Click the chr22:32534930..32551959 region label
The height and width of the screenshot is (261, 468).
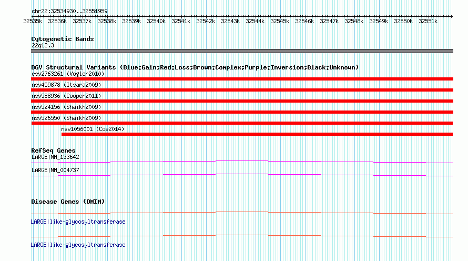pos(69,11)
